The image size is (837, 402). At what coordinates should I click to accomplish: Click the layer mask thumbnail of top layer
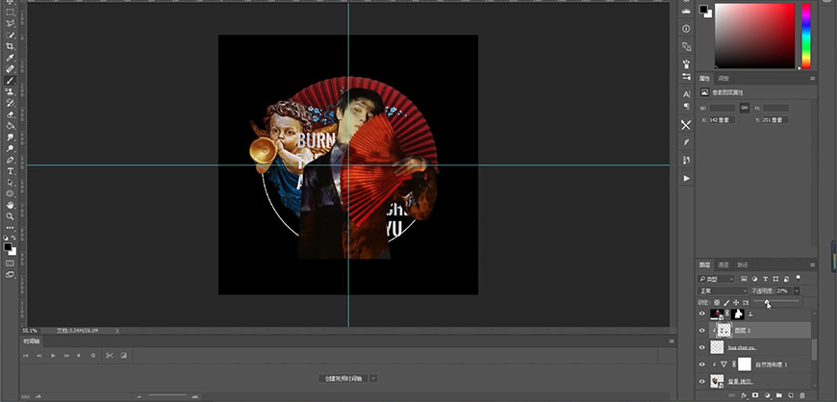(x=738, y=314)
